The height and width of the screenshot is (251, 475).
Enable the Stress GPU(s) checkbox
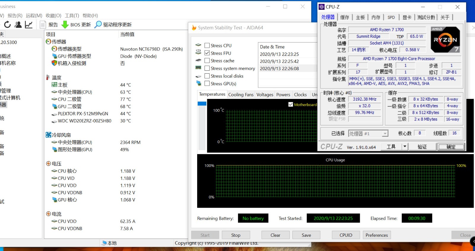[207, 84]
